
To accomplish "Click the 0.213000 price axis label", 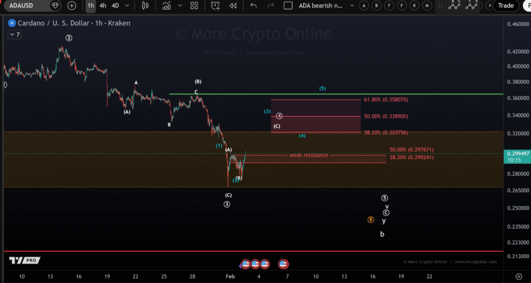I will (x=518, y=256).
